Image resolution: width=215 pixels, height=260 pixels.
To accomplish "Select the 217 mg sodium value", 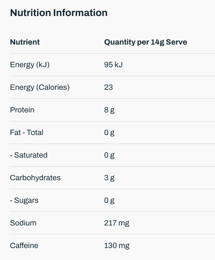I will [117, 223].
